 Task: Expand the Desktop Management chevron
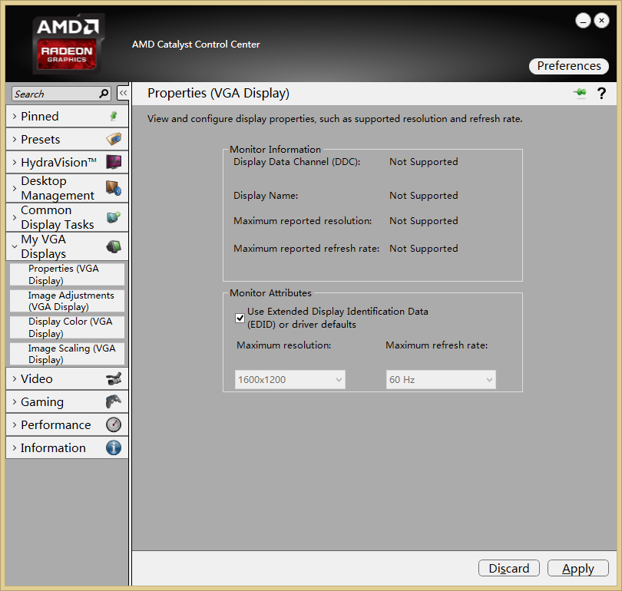tap(15, 188)
